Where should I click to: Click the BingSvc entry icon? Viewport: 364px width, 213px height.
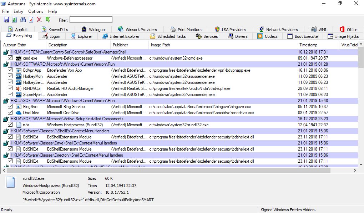tap(19, 107)
